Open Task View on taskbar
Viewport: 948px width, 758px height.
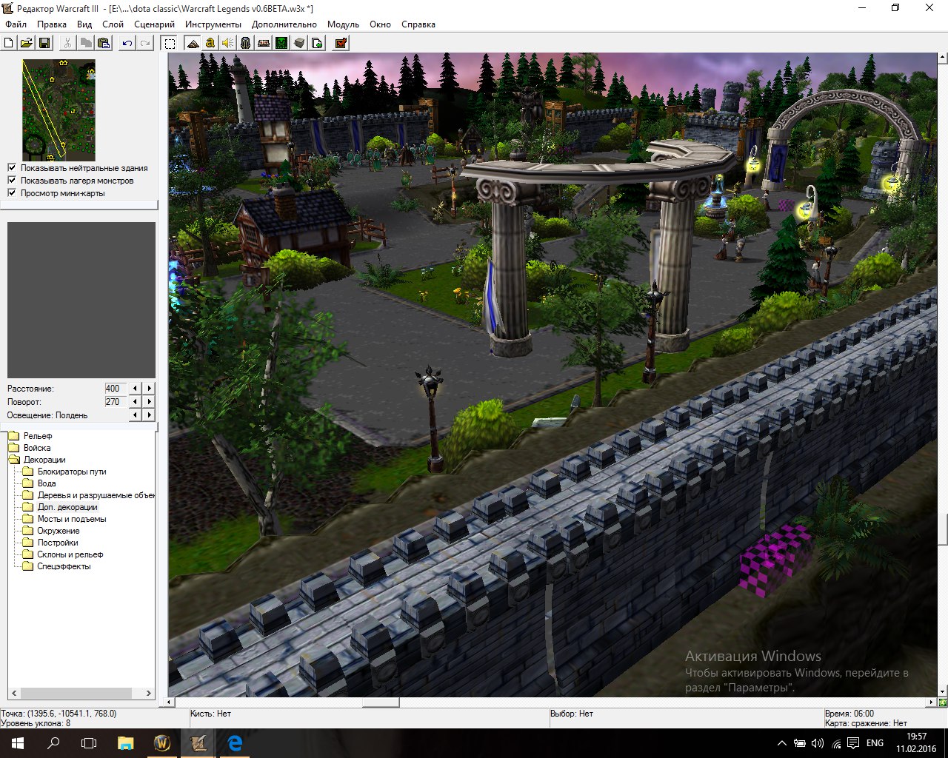pos(89,743)
